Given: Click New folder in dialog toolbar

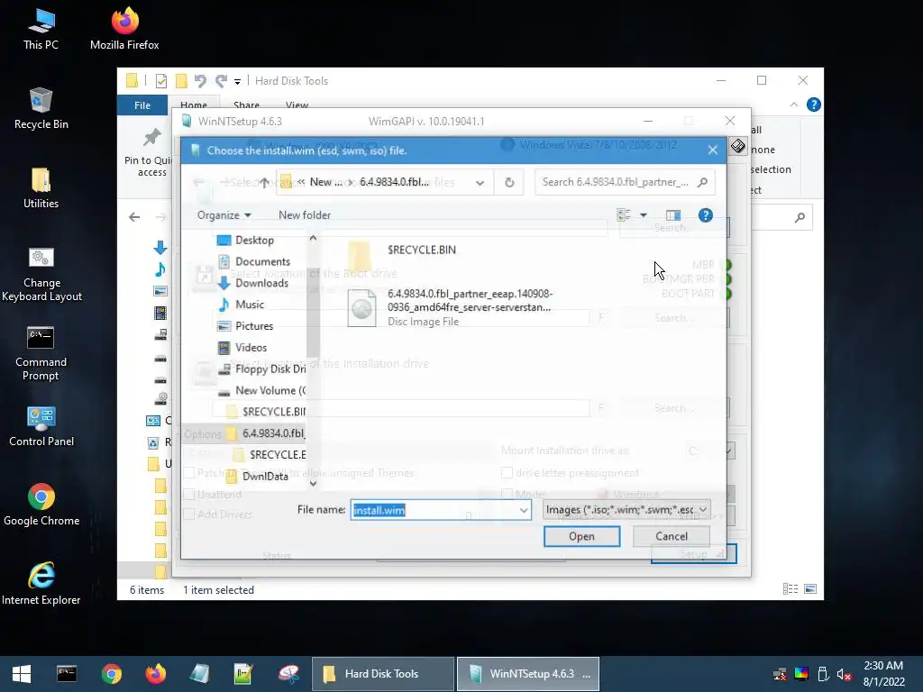Looking at the screenshot, I should (305, 215).
